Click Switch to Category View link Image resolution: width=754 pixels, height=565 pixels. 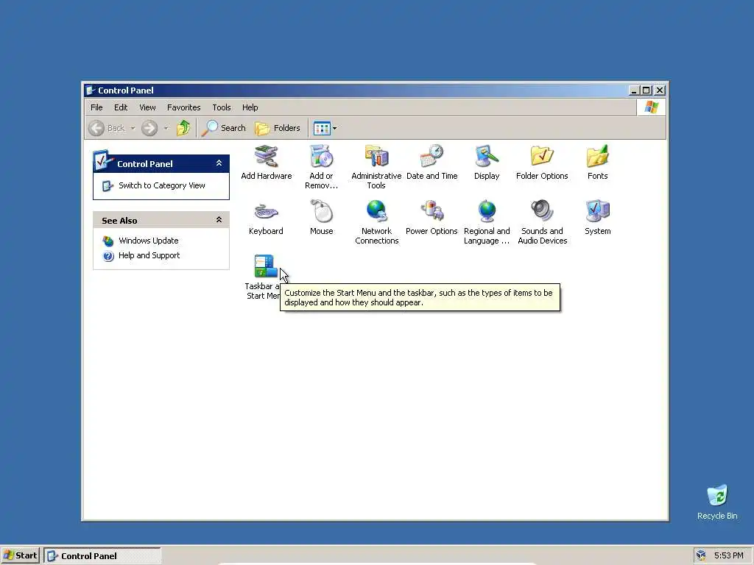161,185
